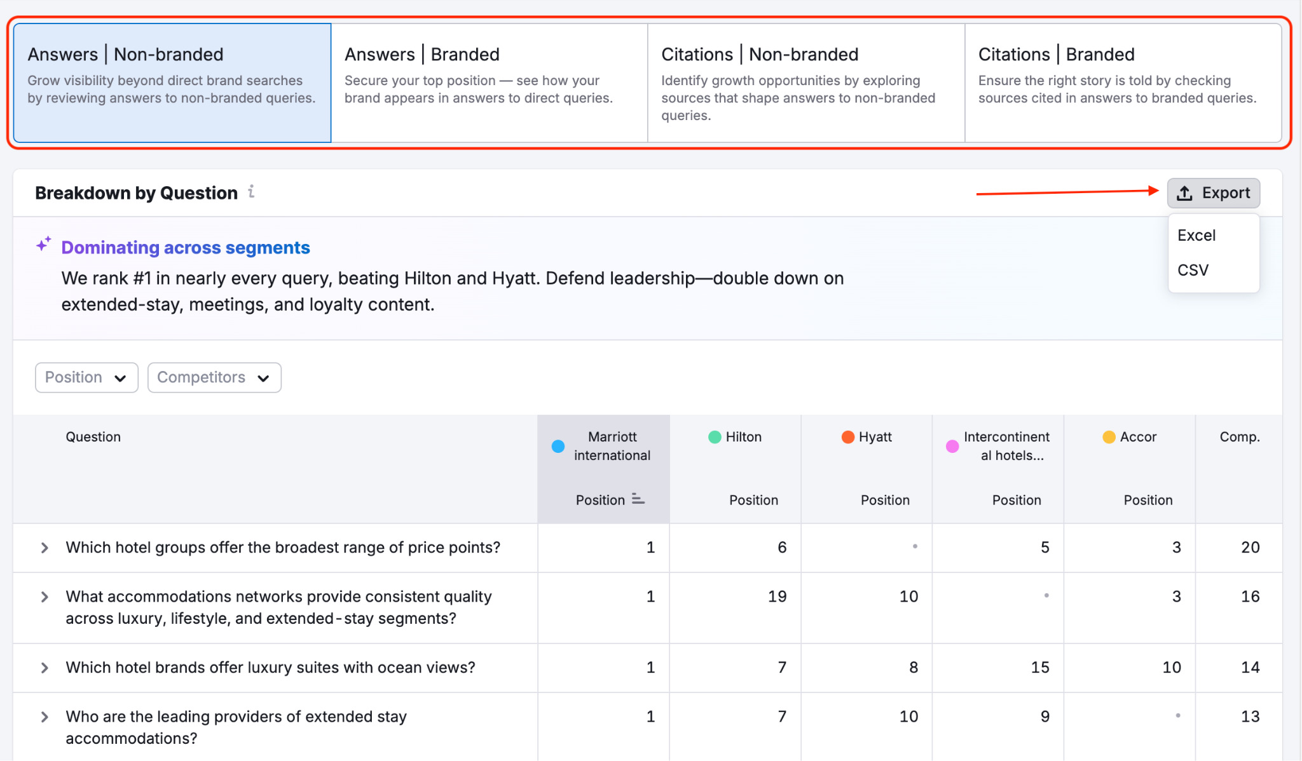This screenshot has width=1302, height=761.
Task: Click the Dominating across segments link
Action: coord(185,247)
